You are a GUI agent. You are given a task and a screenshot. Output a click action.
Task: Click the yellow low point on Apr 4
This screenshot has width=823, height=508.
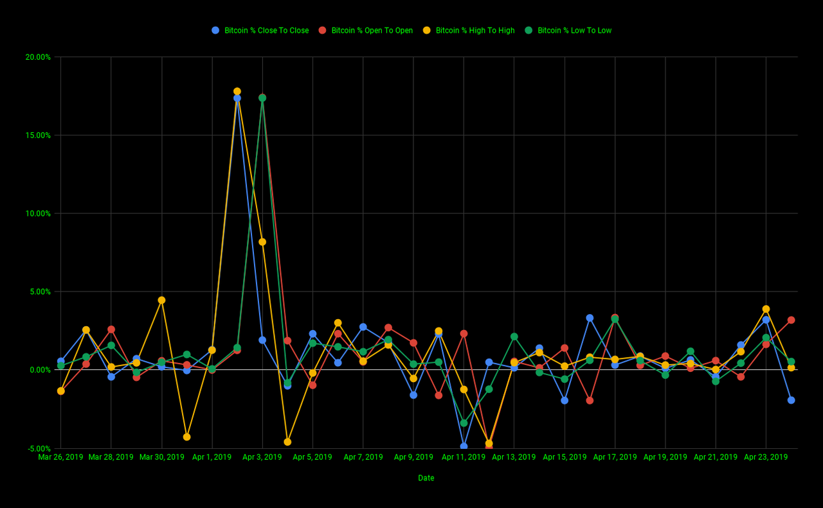(287, 442)
